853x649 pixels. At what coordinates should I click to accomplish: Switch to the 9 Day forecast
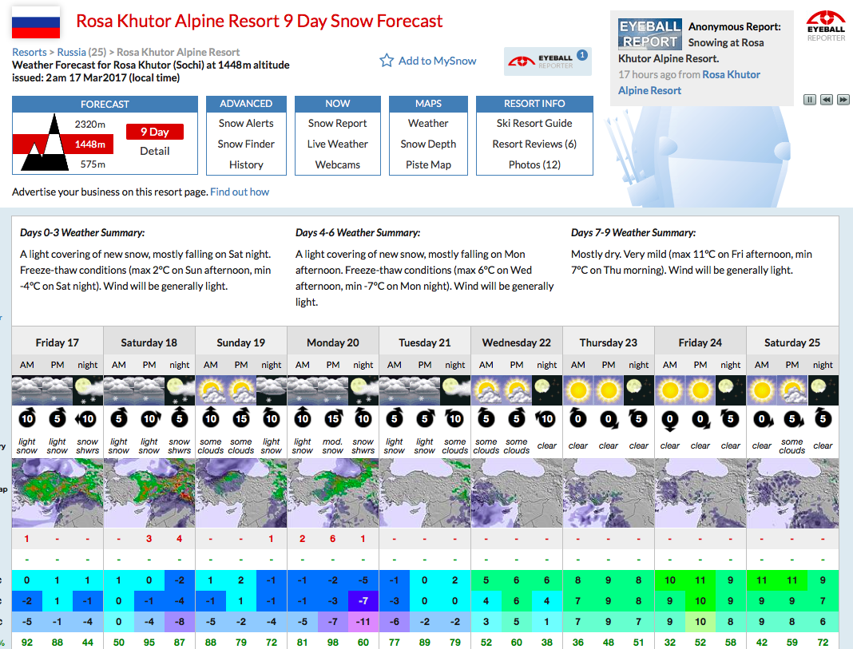pyautogui.click(x=154, y=132)
